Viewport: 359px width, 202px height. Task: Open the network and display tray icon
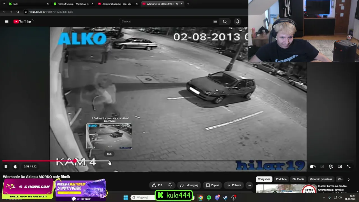335,198
